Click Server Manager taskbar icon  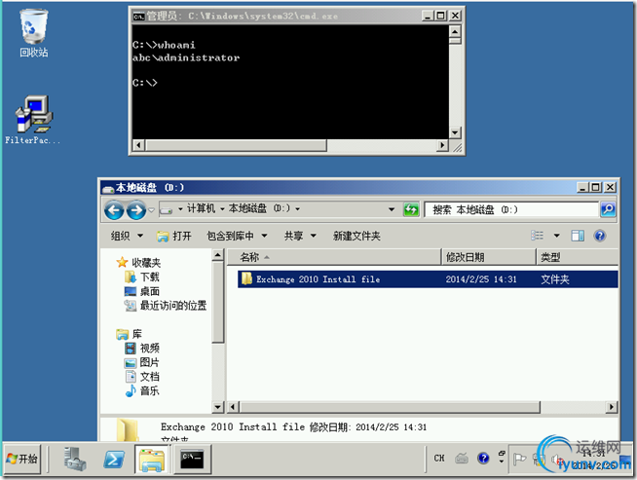[x=75, y=459]
